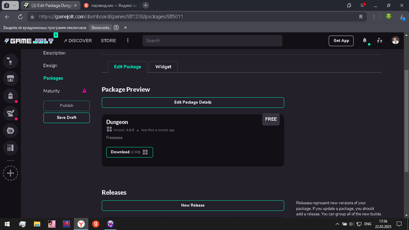The width and height of the screenshot is (409, 230).
Task: Click the dashed plus circle in sidebar
Action: tap(10, 173)
